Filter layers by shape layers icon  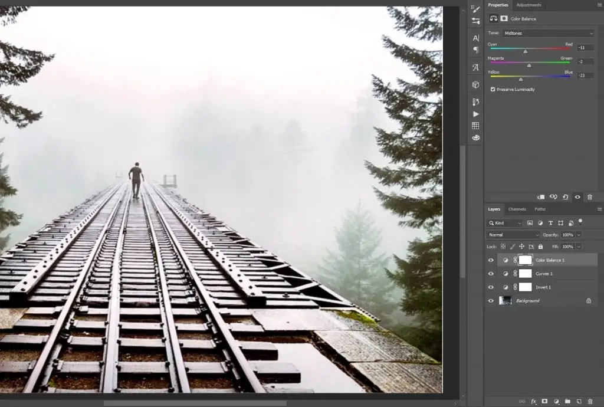click(x=560, y=223)
